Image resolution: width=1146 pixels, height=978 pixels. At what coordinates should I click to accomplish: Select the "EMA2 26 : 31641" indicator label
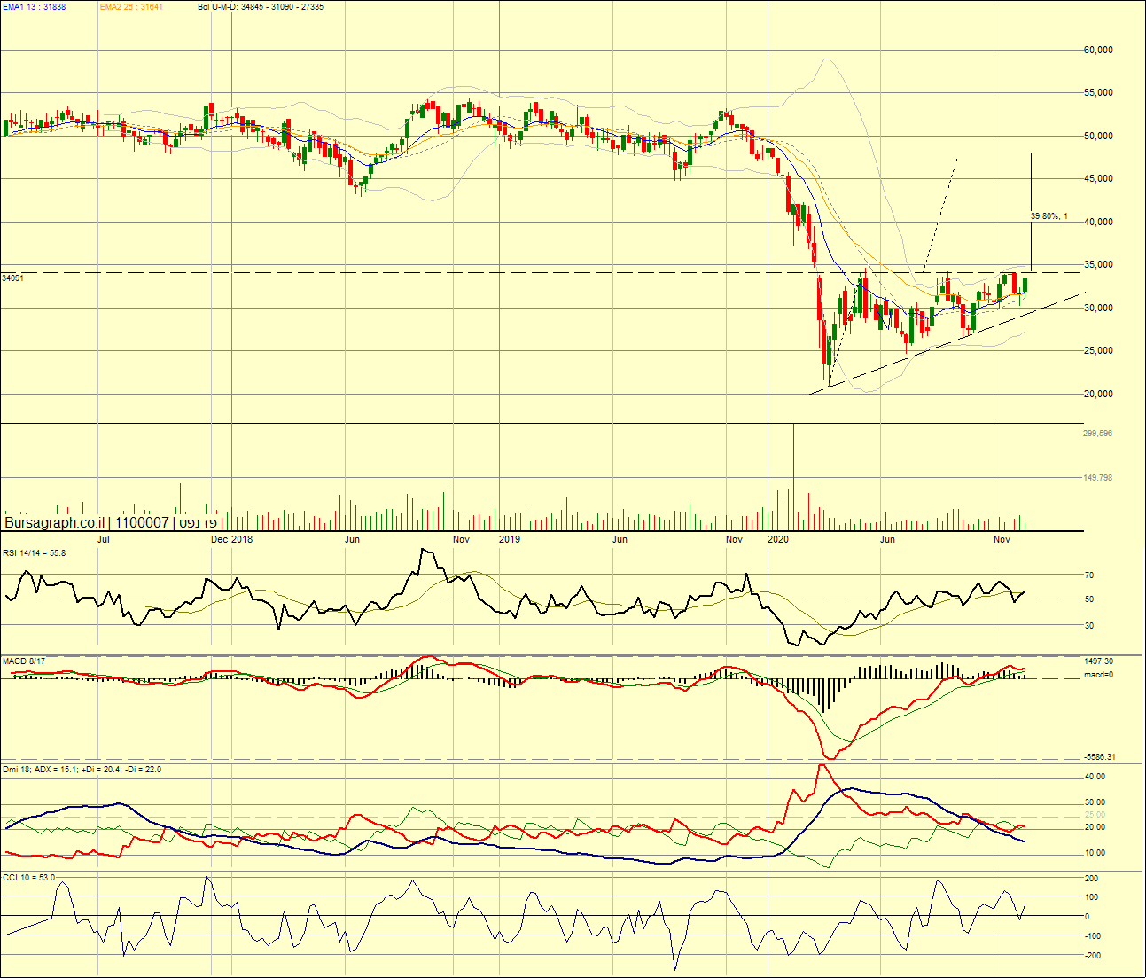click(x=131, y=7)
